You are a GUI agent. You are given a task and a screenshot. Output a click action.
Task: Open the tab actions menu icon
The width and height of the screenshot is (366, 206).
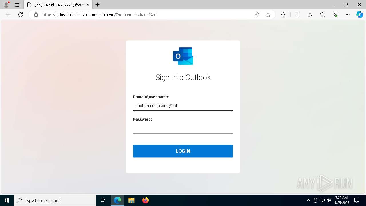[x=17, y=5]
